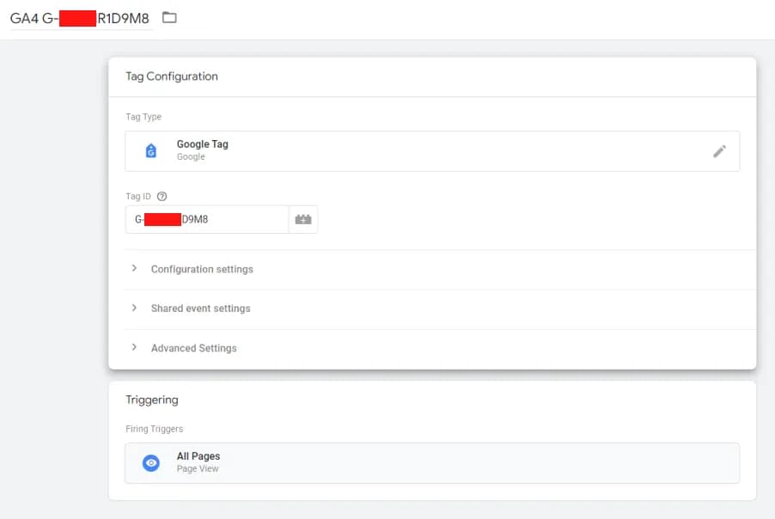775x519 pixels.
Task: Click the Page View subtitle text
Action: (198, 468)
